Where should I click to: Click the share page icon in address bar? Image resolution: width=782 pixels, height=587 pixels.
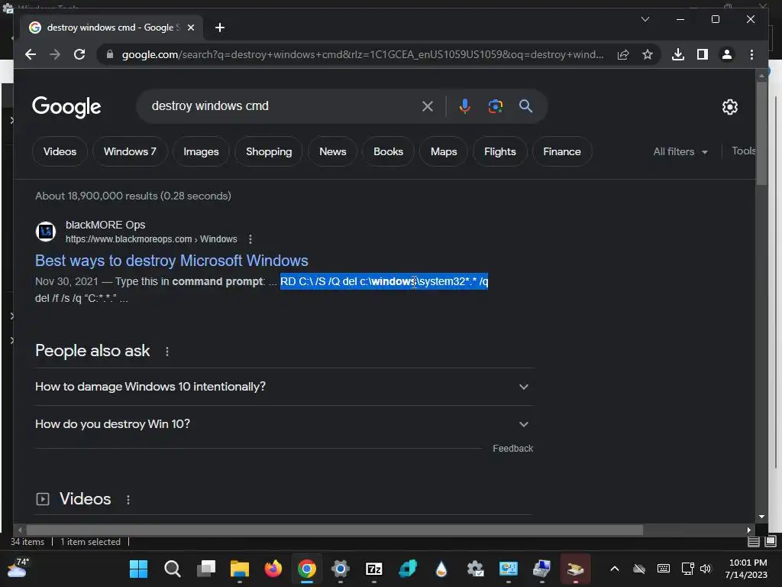[x=623, y=54]
